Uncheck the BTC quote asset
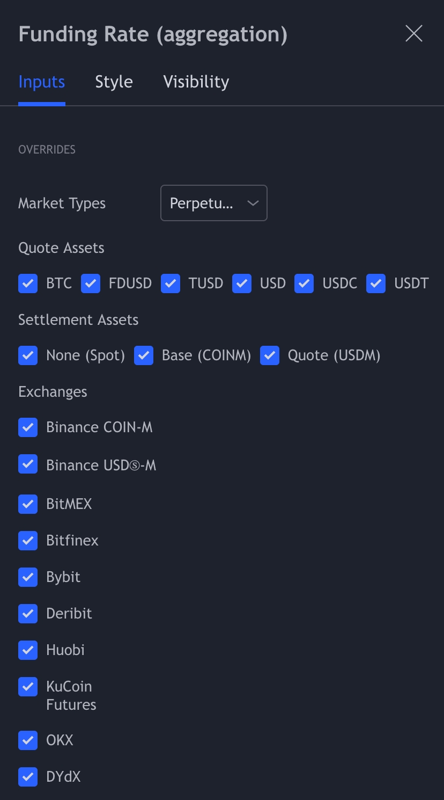The width and height of the screenshot is (444, 800). pos(28,283)
